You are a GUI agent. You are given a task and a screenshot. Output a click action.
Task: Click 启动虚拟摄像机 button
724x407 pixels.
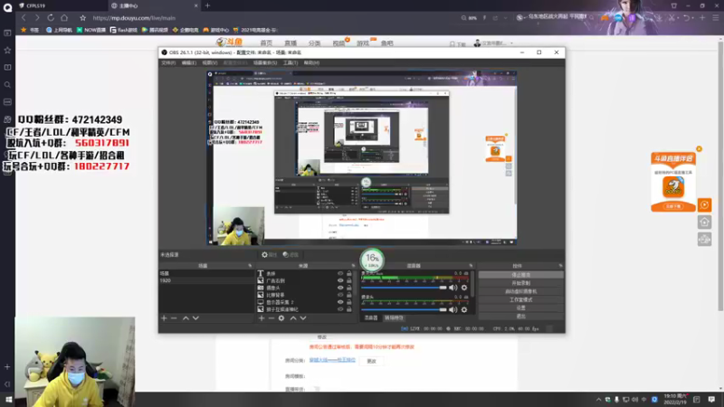tap(521, 291)
